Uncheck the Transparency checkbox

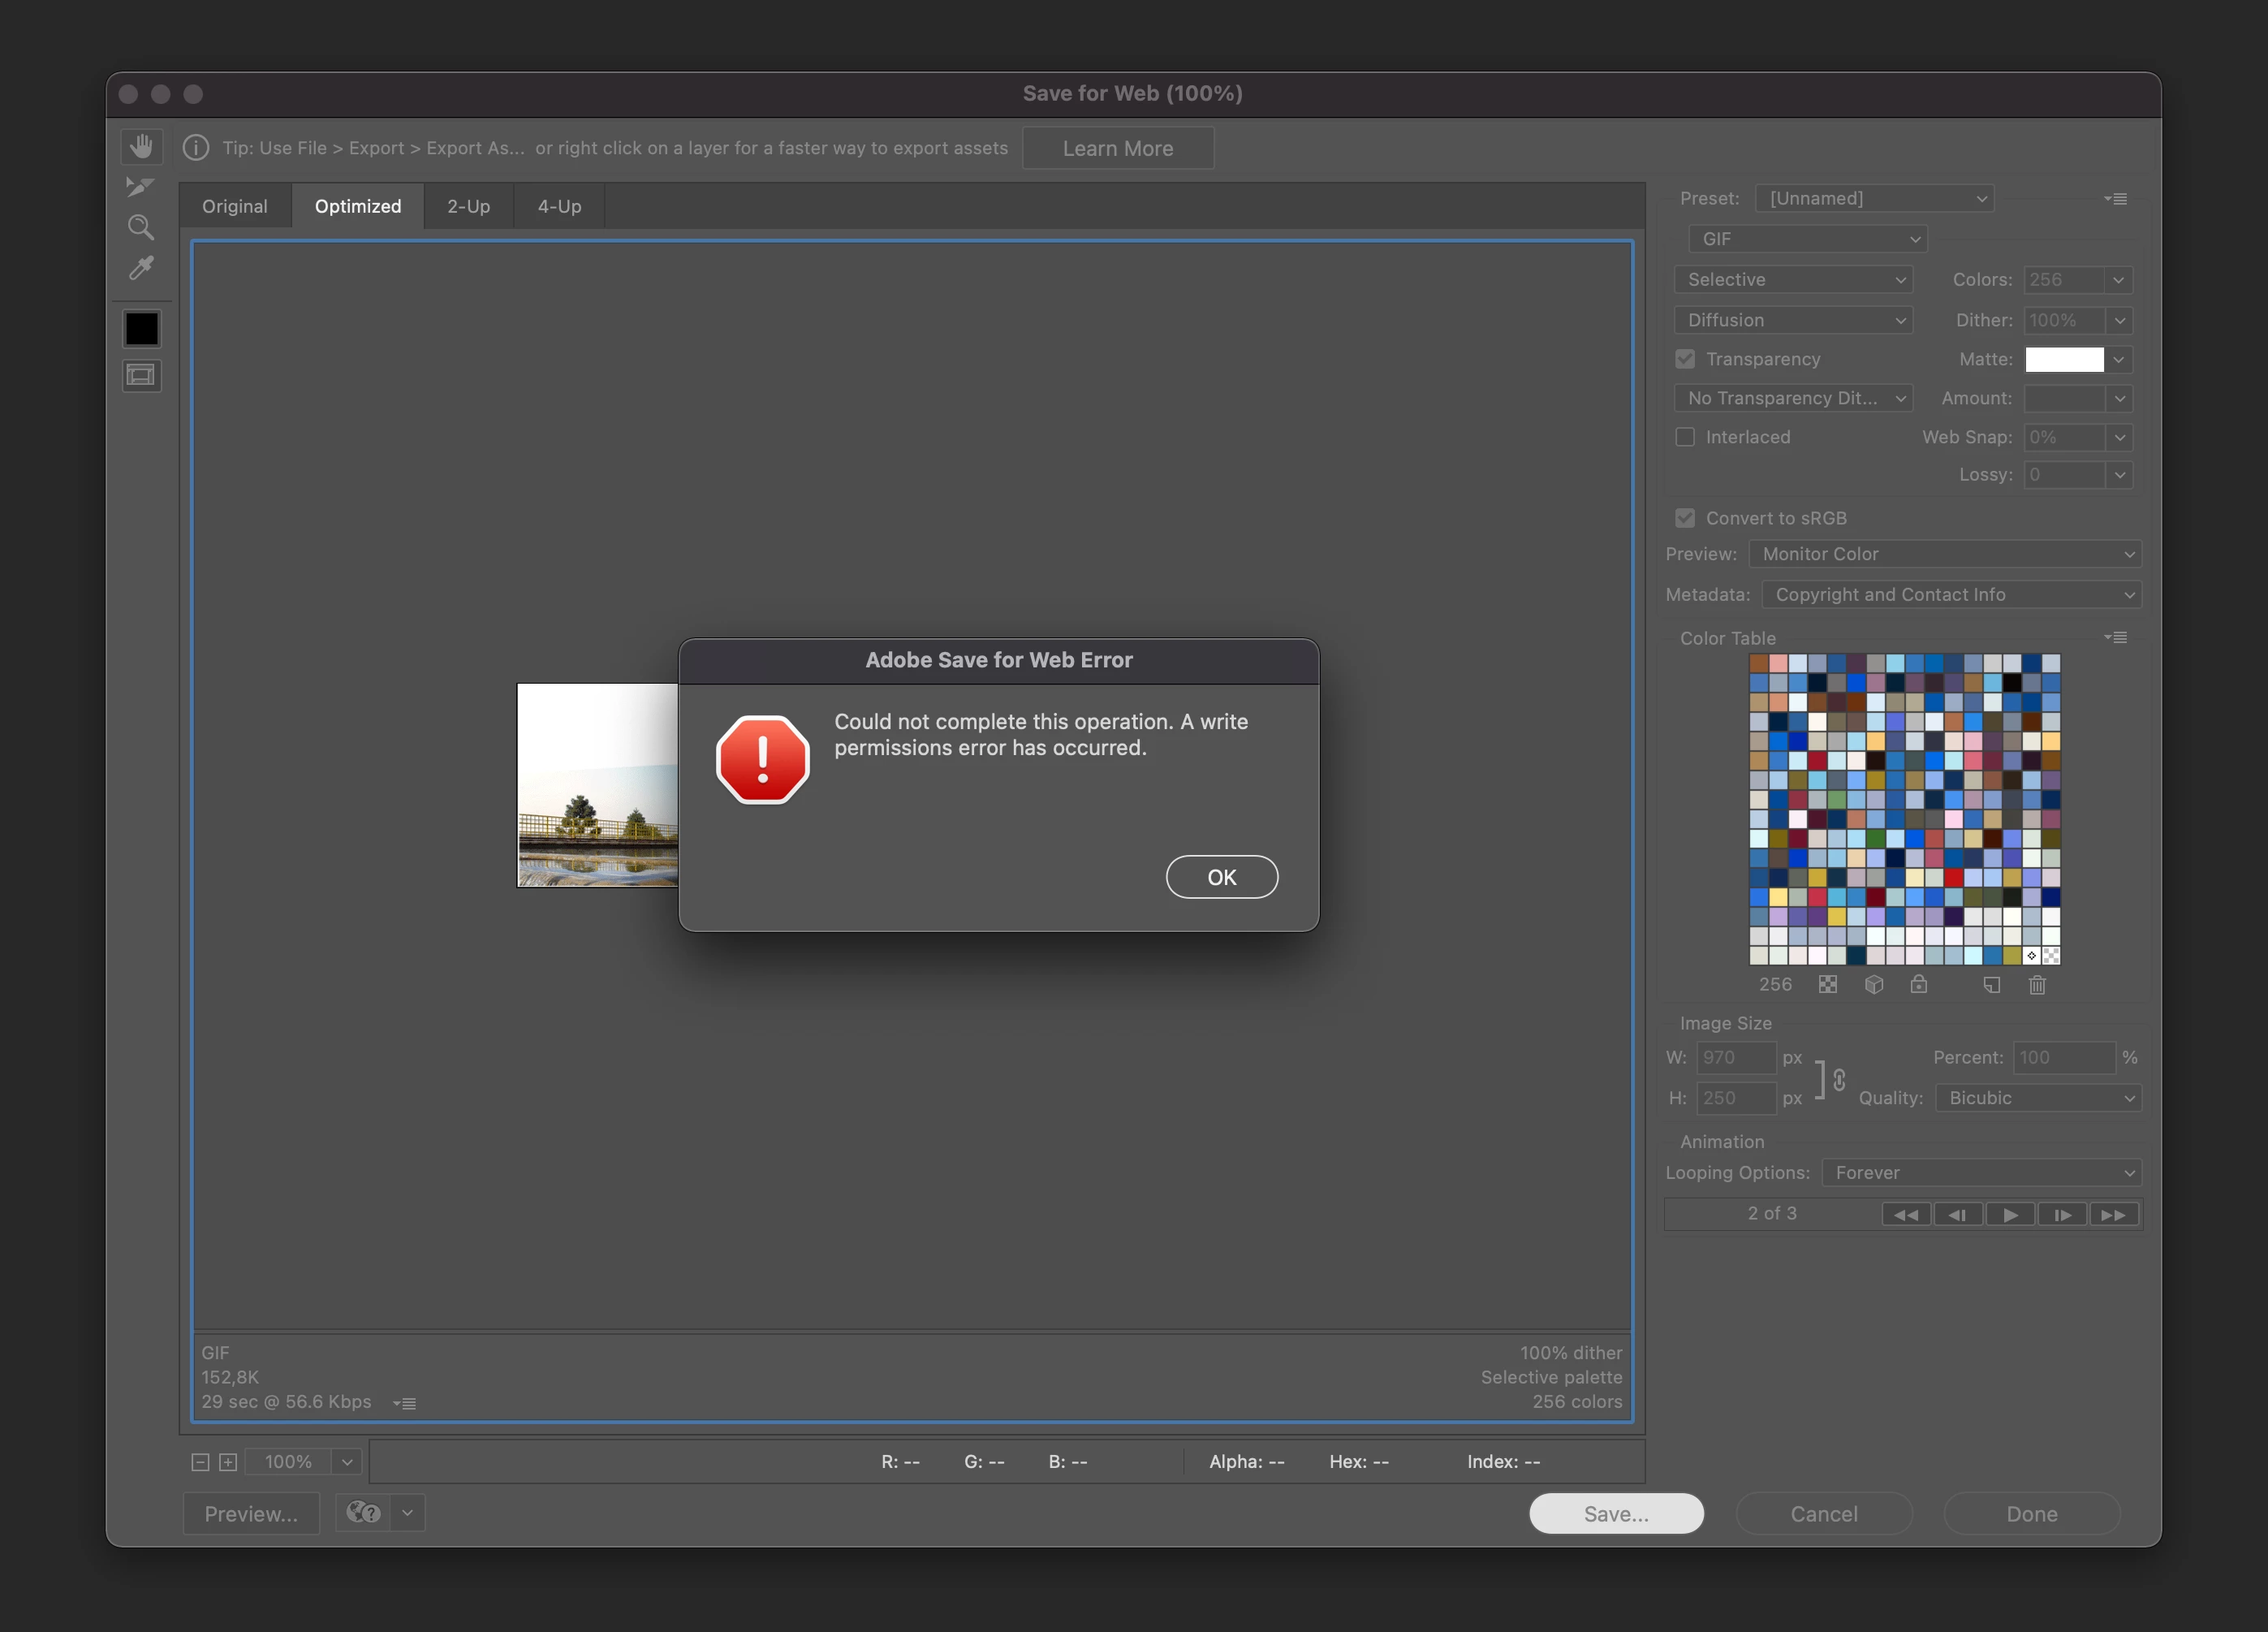(1685, 359)
